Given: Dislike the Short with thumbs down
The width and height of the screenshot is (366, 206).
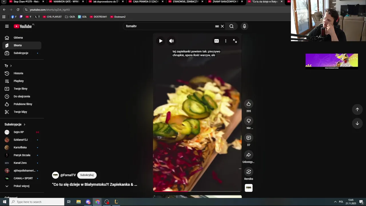Looking at the screenshot, I should click(248, 121).
